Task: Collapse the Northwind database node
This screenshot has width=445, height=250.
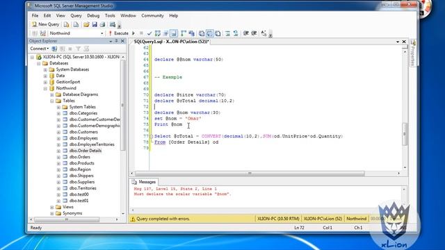Action: click(45, 88)
